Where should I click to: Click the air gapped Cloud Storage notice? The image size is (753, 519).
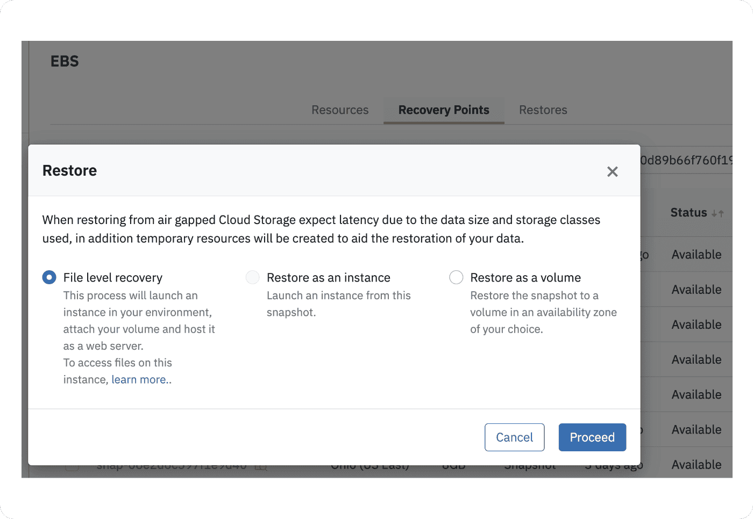click(321, 229)
